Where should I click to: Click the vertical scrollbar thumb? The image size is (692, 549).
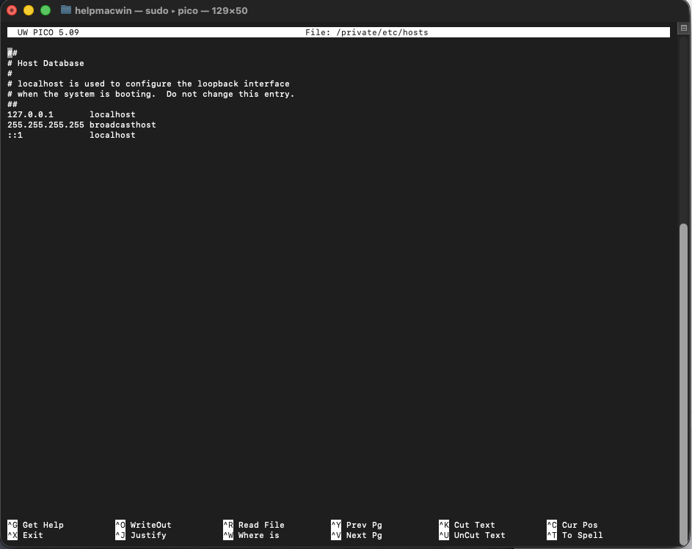pos(684,385)
